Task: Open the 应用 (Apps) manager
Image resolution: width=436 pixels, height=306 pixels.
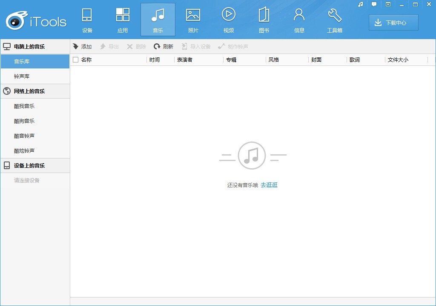Action: pos(123,20)
